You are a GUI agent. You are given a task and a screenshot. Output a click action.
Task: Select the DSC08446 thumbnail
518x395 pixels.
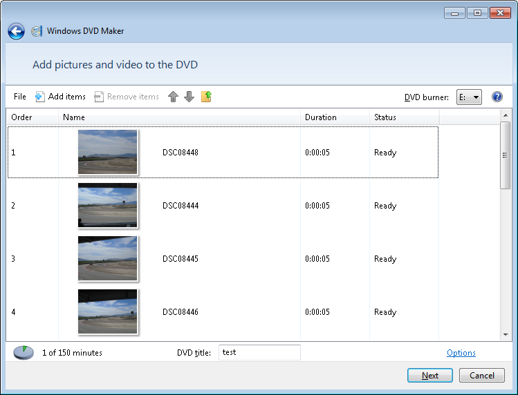point(107,311)
